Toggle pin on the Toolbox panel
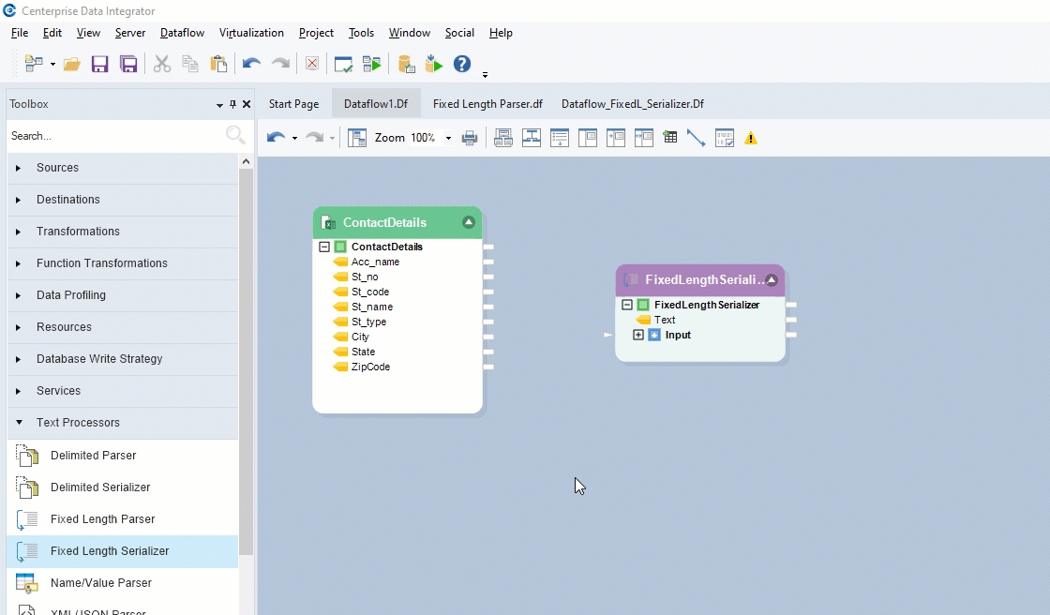 (x=233, y=104)
